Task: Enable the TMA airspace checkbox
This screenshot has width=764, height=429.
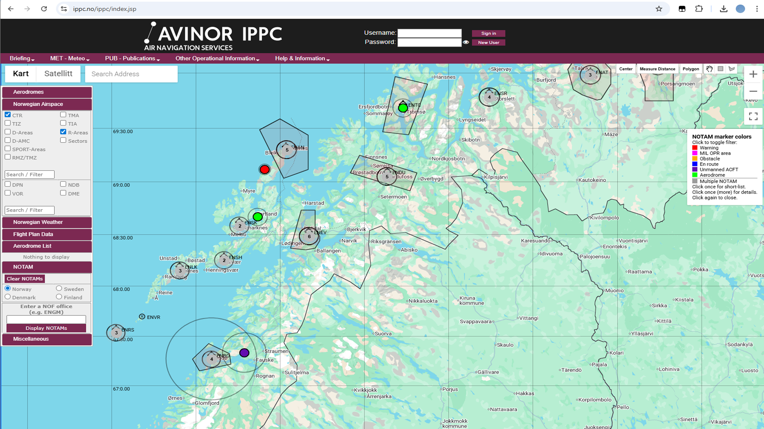Action: [x=63, y=115]
